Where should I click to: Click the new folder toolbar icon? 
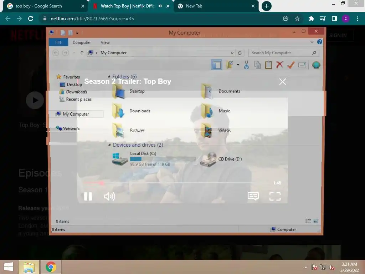coord(230,65)
